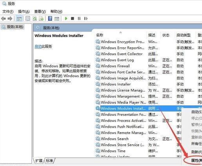Click gear icon of Windows Time row
202x166 pixels.
[x=98, y=151]
